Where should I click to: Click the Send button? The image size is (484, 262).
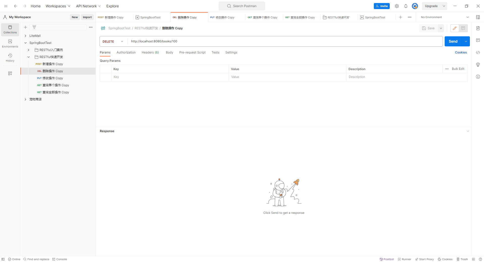(453, 41)
